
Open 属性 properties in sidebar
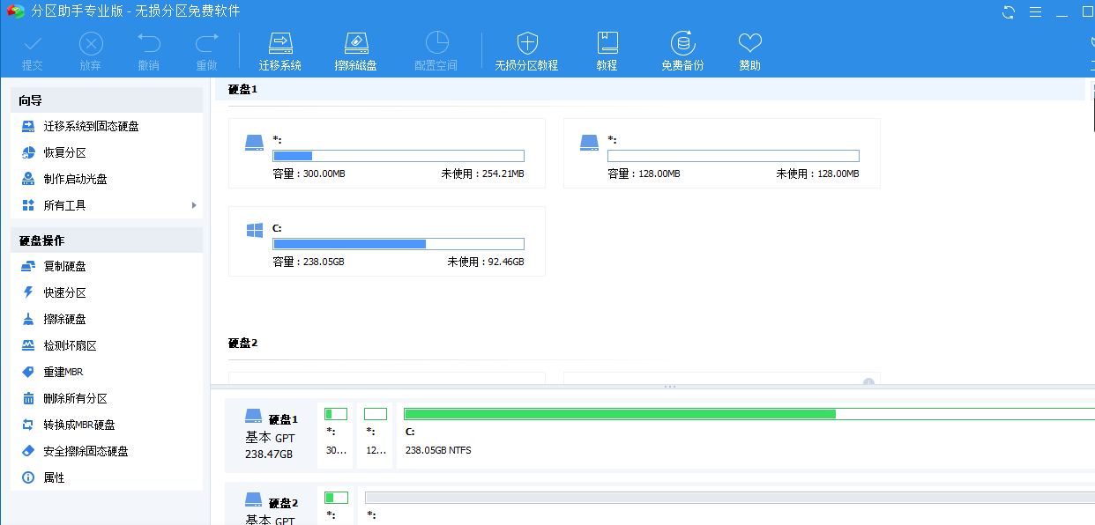tap(107, 477)
